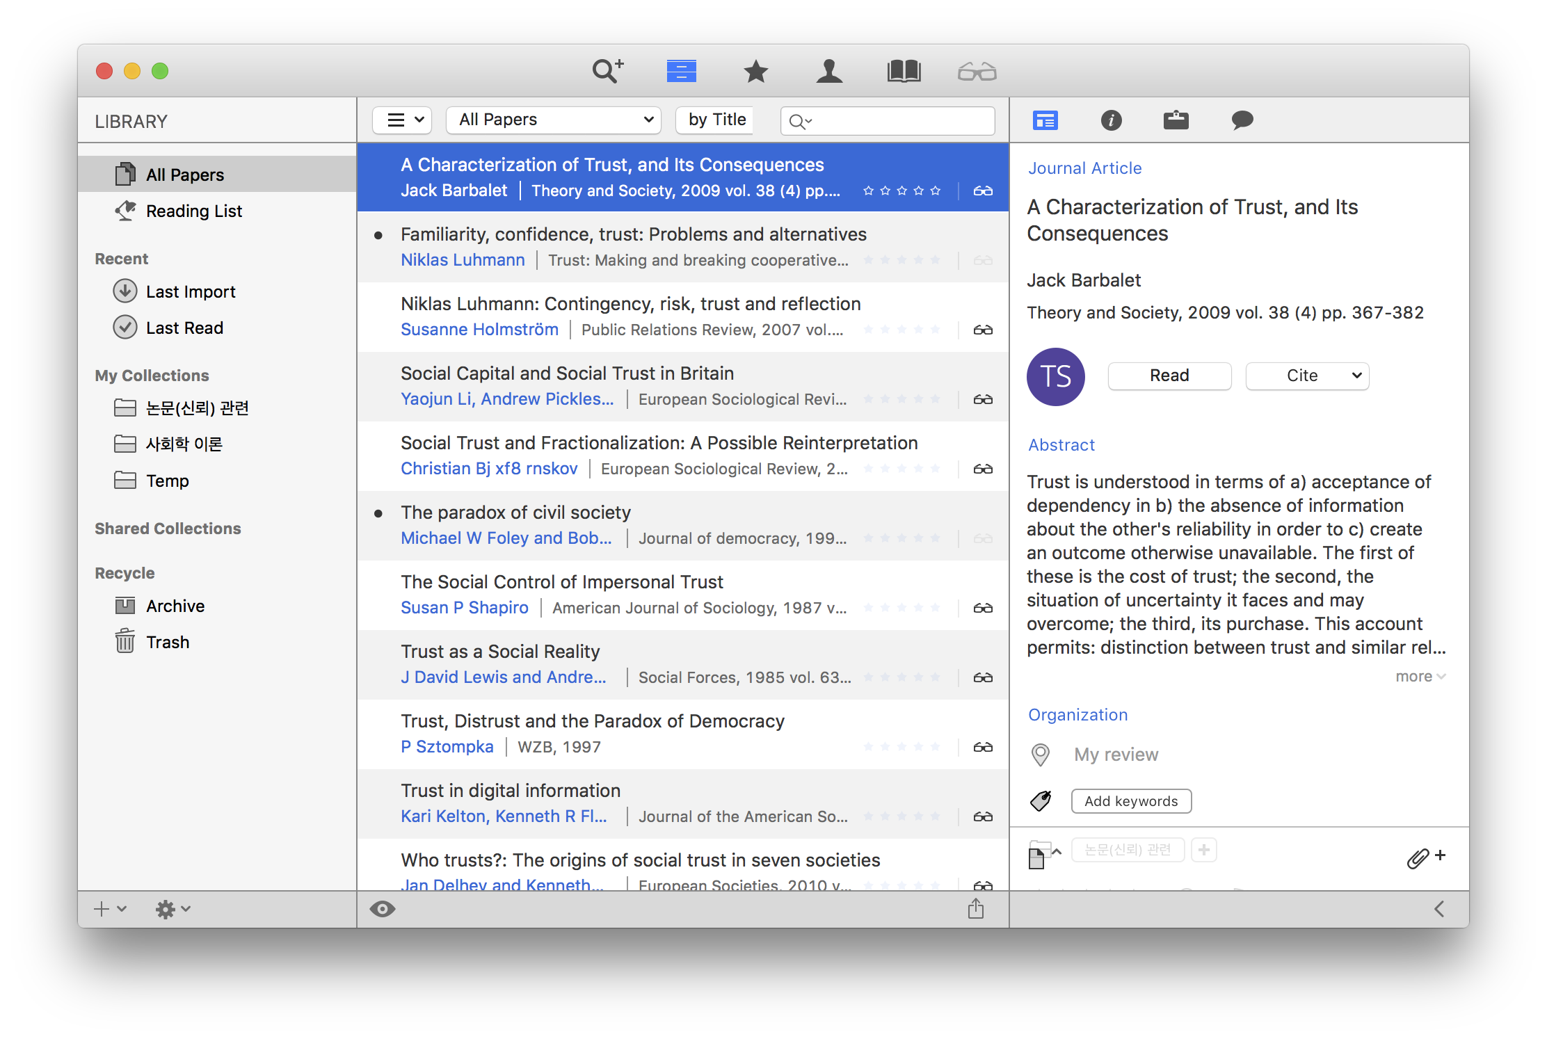Click the Journal Article type label
The width and height of the screenshot is (1547, 1039).
point(1084,168)
